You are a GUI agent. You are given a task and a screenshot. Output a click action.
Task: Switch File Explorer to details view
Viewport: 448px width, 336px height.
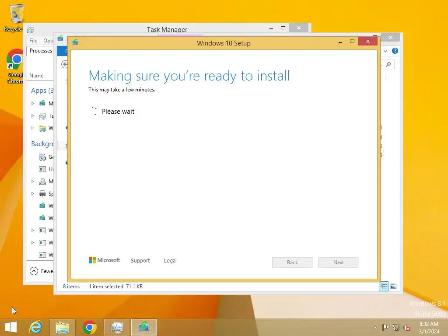pyautogui.click(x=383, y=286)
